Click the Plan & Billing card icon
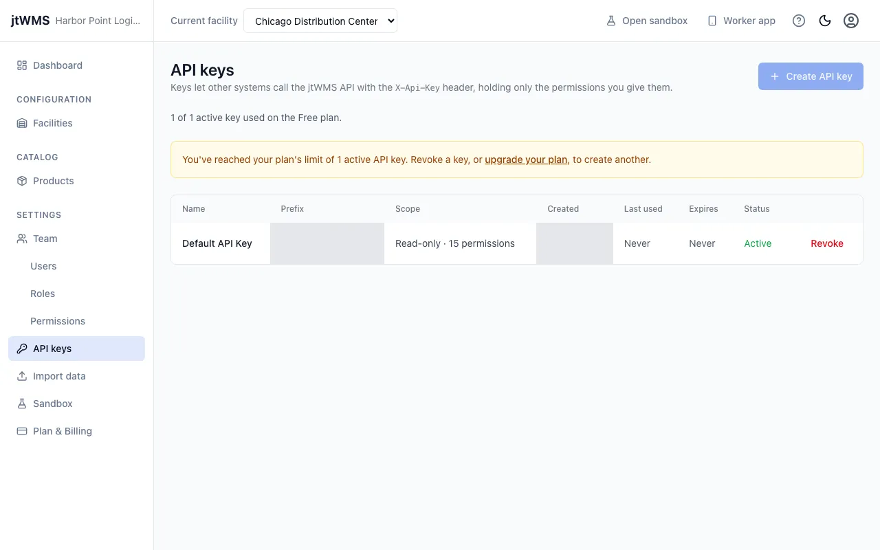The image size is (880, 550). (x=22, y=431)
